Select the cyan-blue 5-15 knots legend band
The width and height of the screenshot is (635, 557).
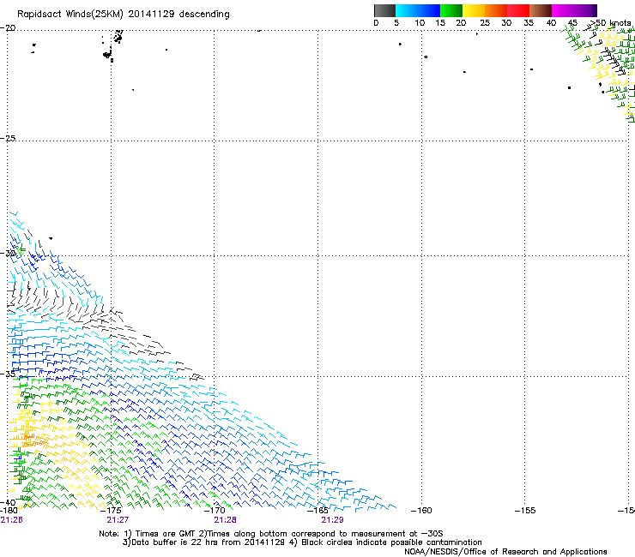click(418, 10)
